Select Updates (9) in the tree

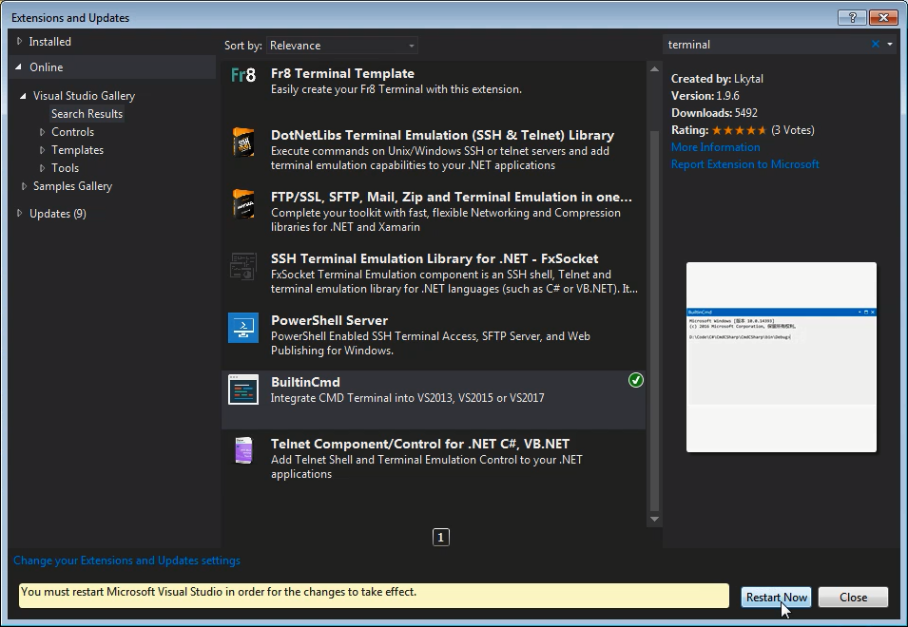(58, 214)
